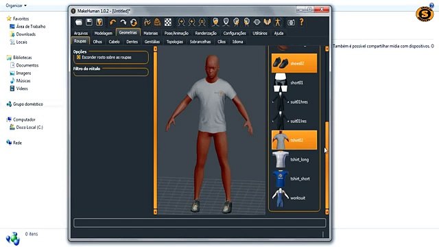Switch to the Idioma sub-tab
The height and width of the screenshot is (247, 439).
pyautogui.click(x=237, y=41)
